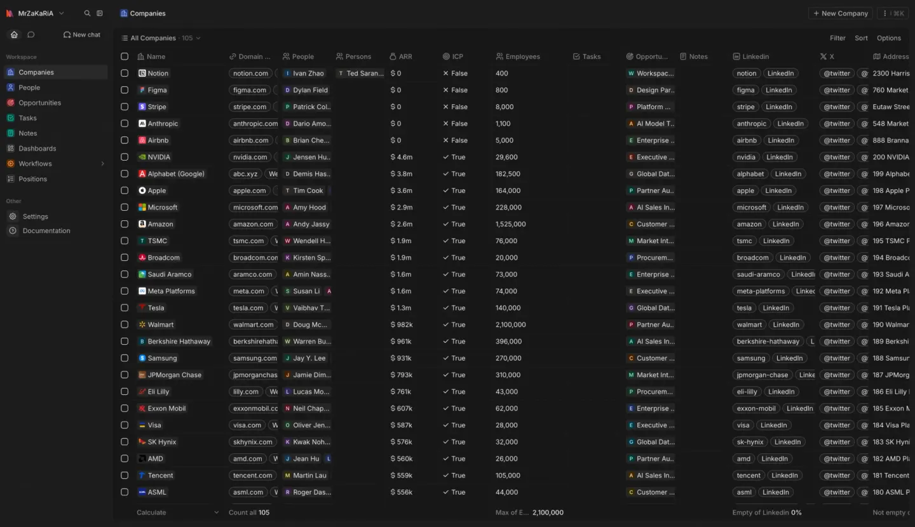Check the Apple row checkbox
Screen dimensions: 915x527
pyautogui.click(x=125, y=190)
